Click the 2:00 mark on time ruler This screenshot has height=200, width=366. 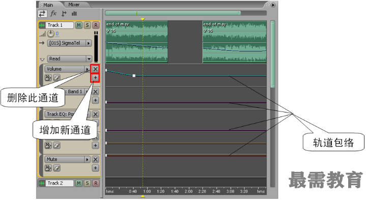tap(189, 191)
